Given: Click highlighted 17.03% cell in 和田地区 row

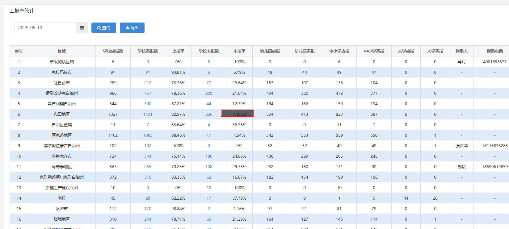Looking at the screenshot, I should 237,114.
